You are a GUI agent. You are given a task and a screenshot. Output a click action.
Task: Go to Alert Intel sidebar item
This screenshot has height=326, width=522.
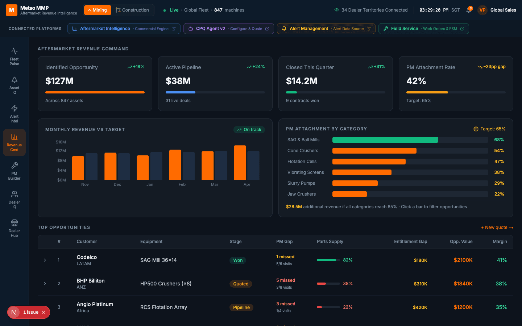click(14, 114)
